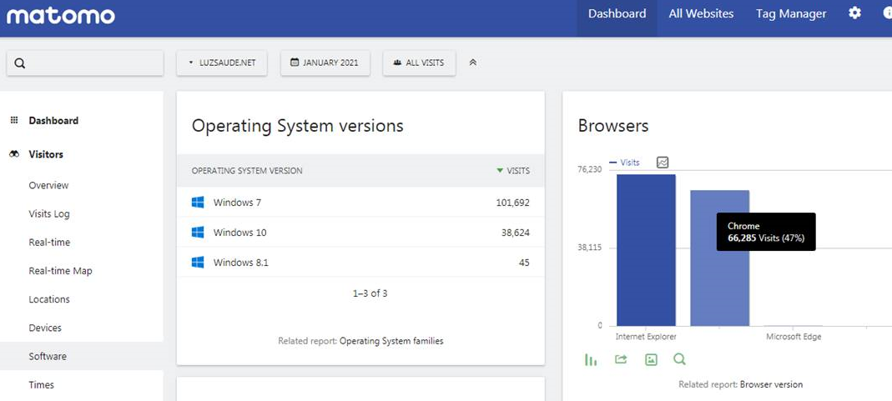
Task: Click the Windows 8.1 row label
Action: pyautogui.click(x=240, y=263)
